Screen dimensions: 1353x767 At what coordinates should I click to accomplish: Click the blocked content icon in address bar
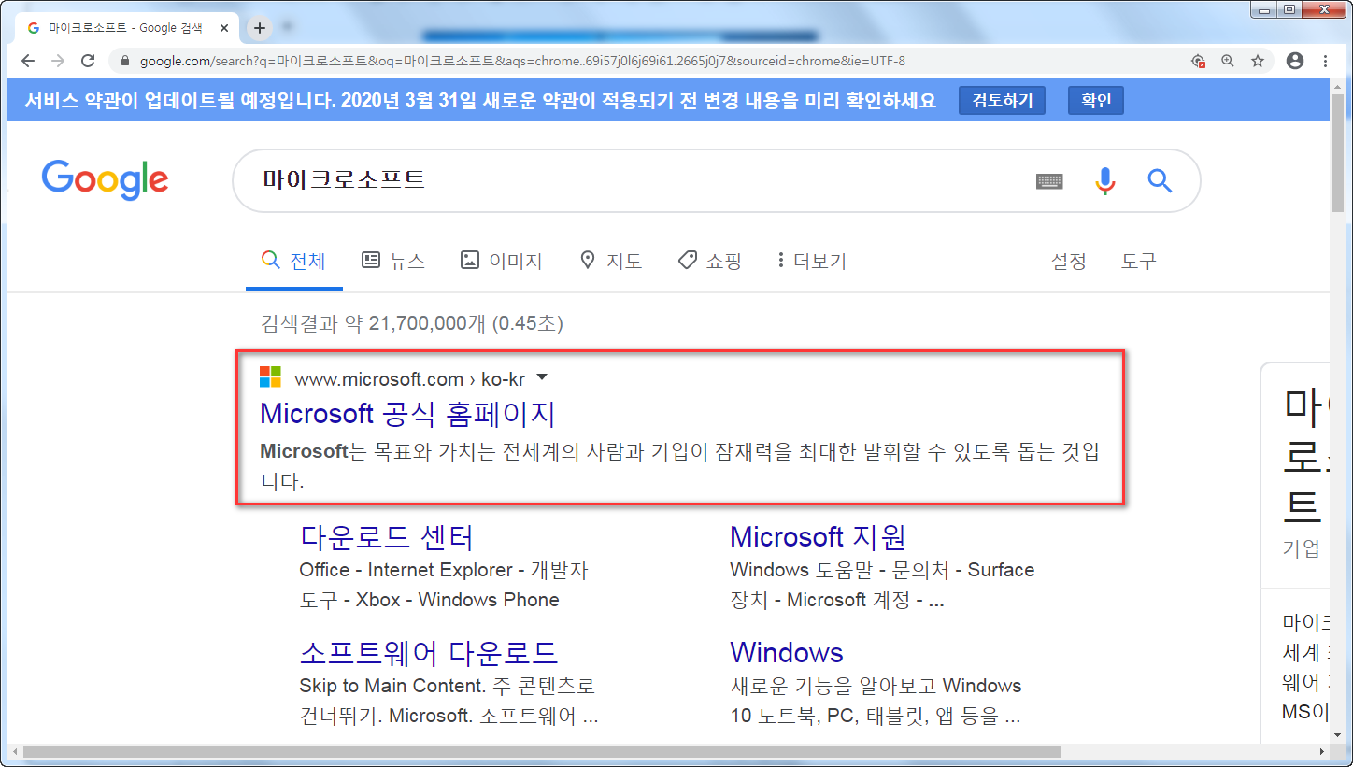point(1198,61)
